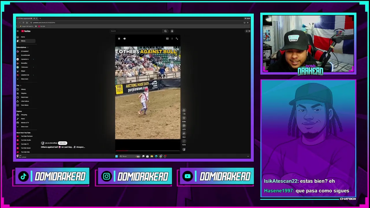Click chat message from Hasene1997

[x=306, y=191]
